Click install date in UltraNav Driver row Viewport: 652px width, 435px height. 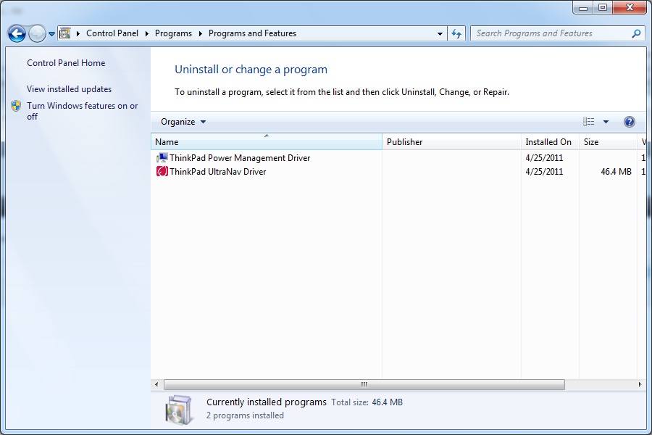pos(544,172)
